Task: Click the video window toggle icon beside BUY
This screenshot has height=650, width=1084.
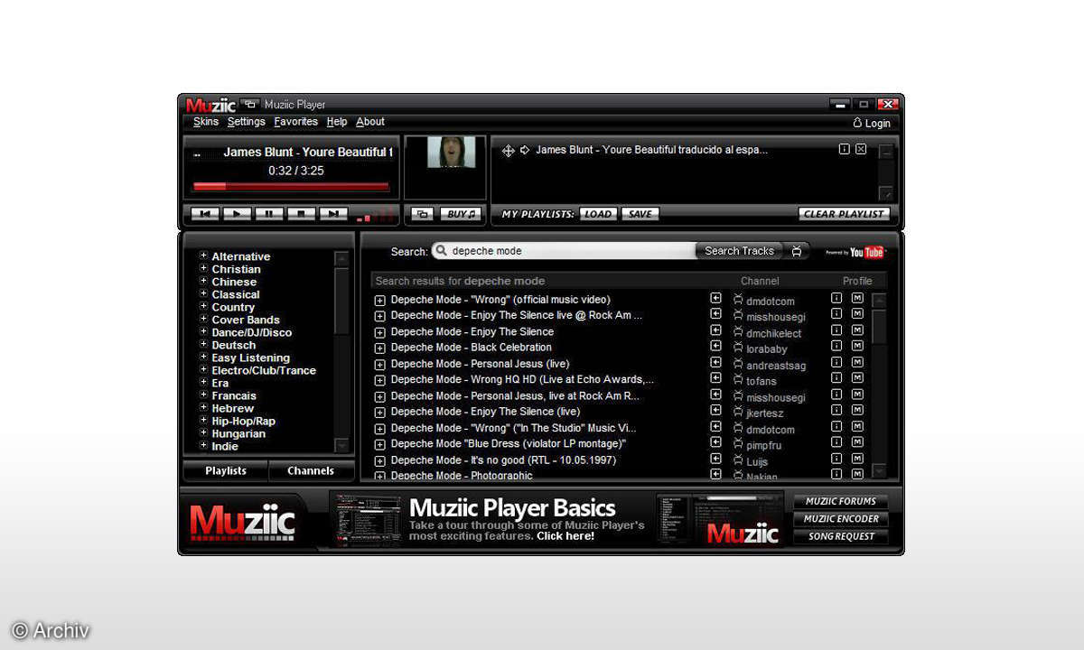Action: point(422,214)
